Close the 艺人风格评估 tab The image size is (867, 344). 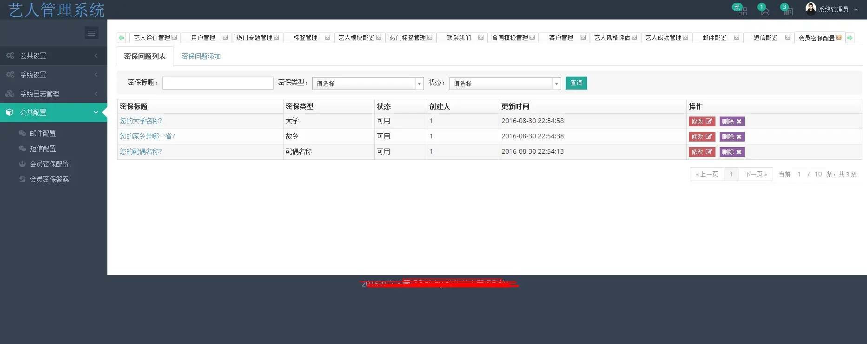coord(634,38)
